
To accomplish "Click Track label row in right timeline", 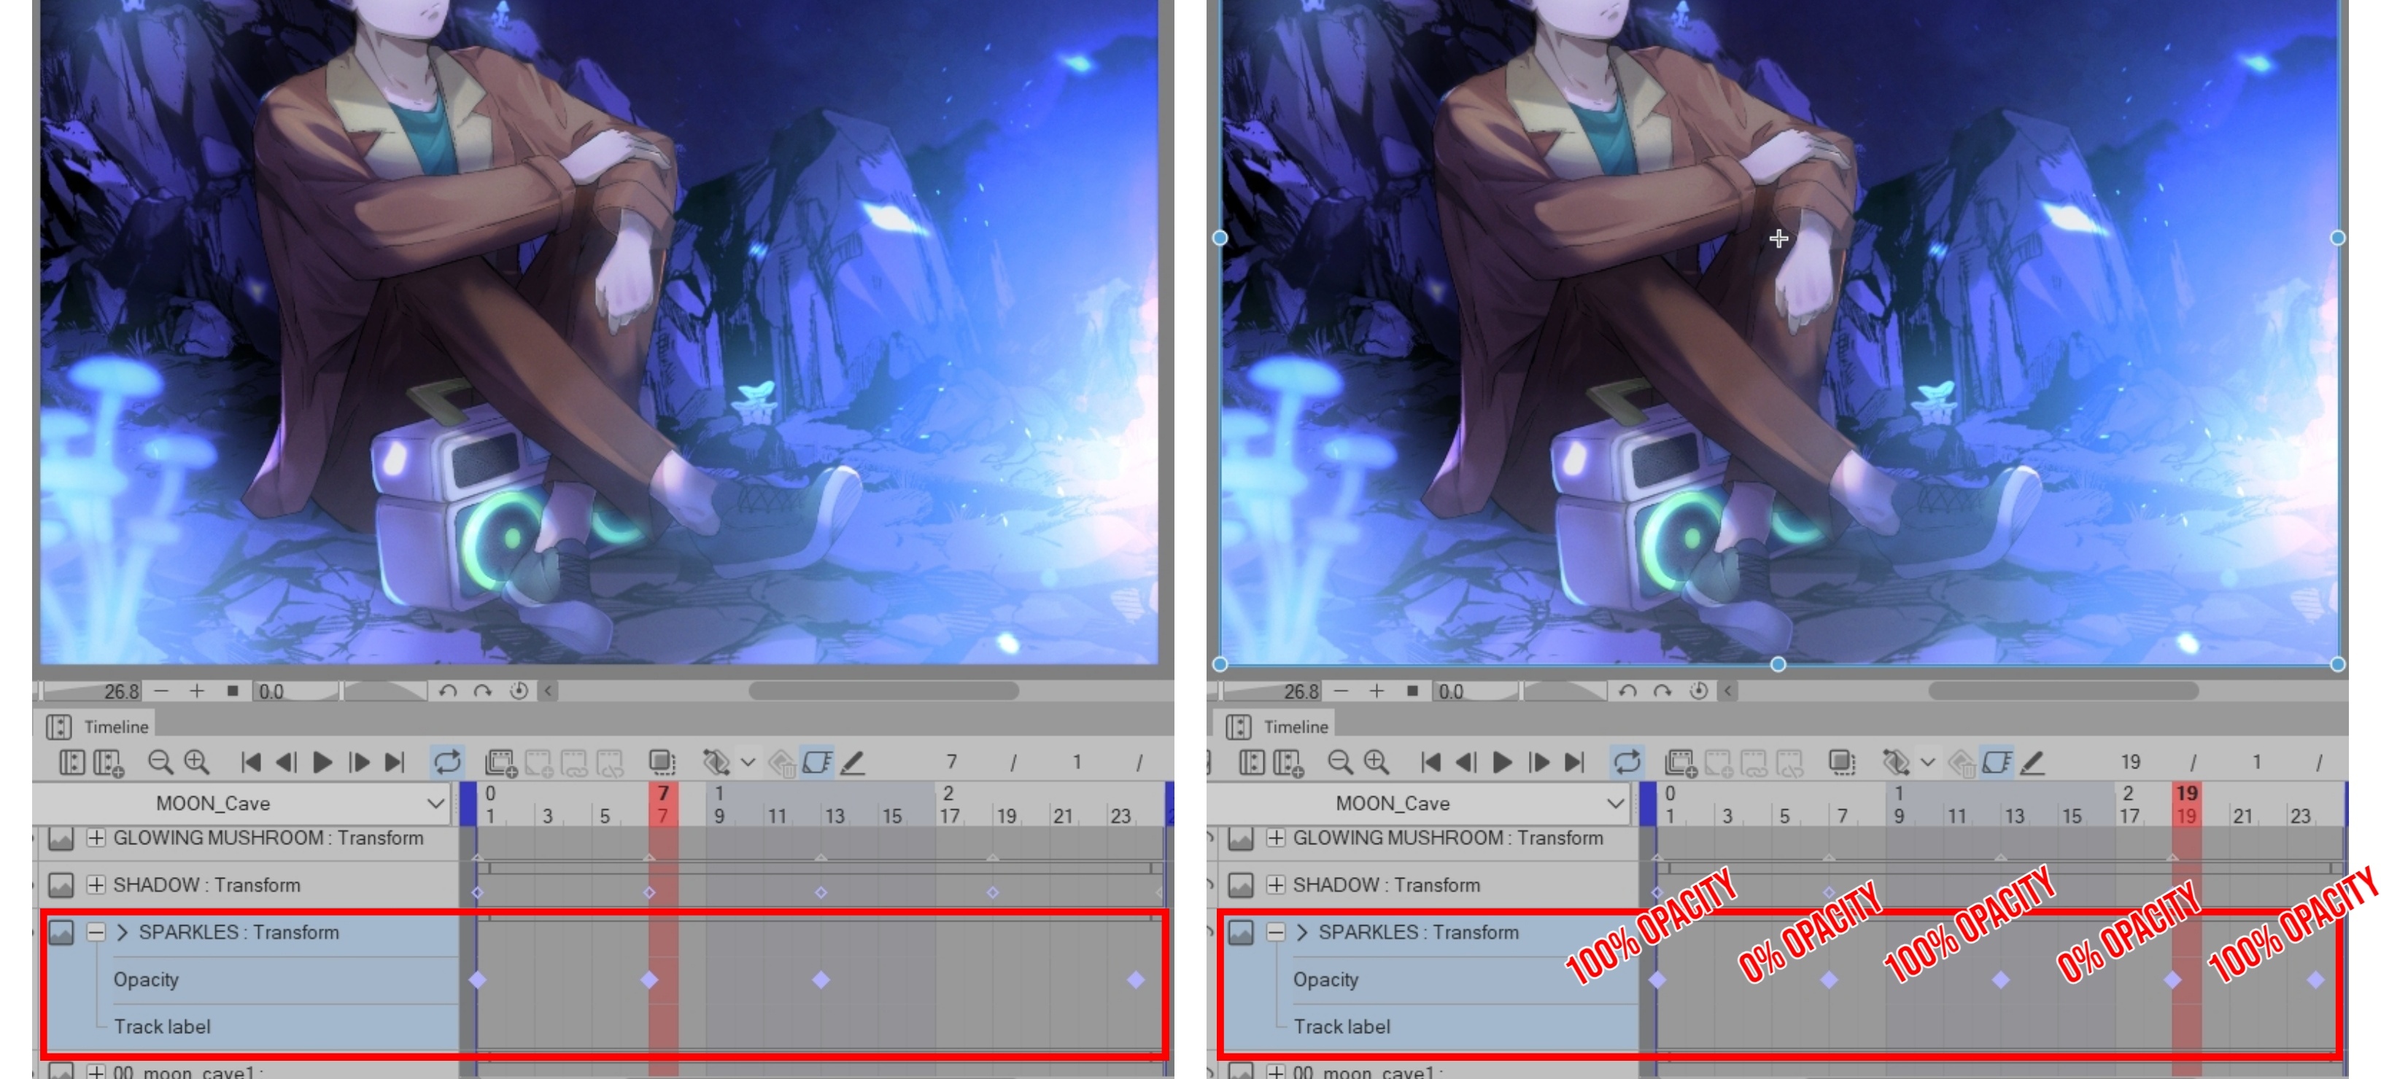I will coord(1342,1027).
